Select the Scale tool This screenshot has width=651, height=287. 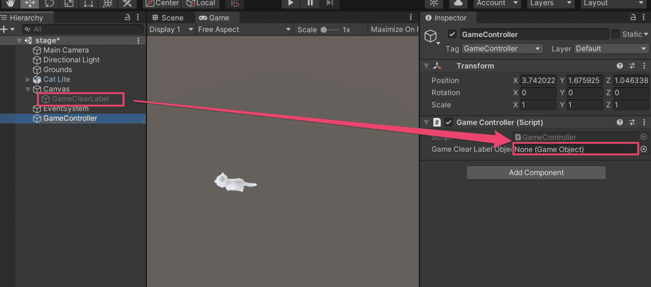point(69,3)
